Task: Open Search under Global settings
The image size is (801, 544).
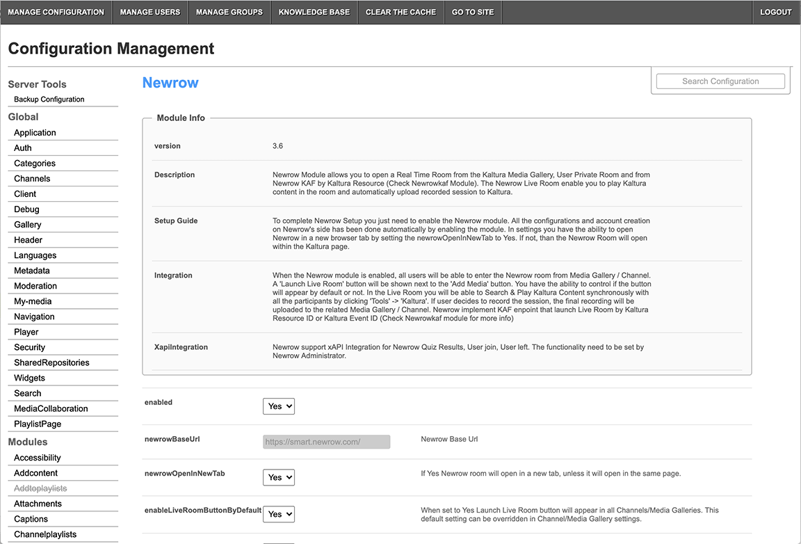Action: coord(28,393)
